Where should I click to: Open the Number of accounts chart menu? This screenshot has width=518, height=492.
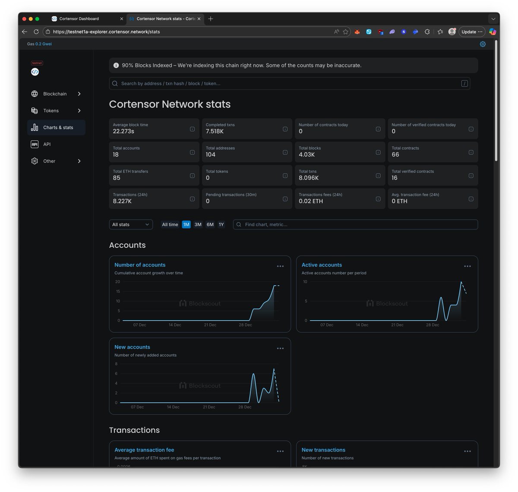pyautogui.click(x=280, y=266)
